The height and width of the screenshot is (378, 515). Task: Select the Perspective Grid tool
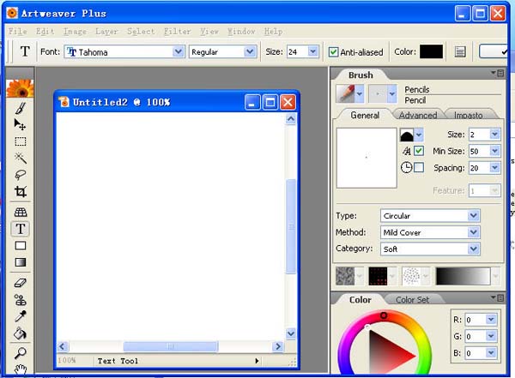(21, 212)
